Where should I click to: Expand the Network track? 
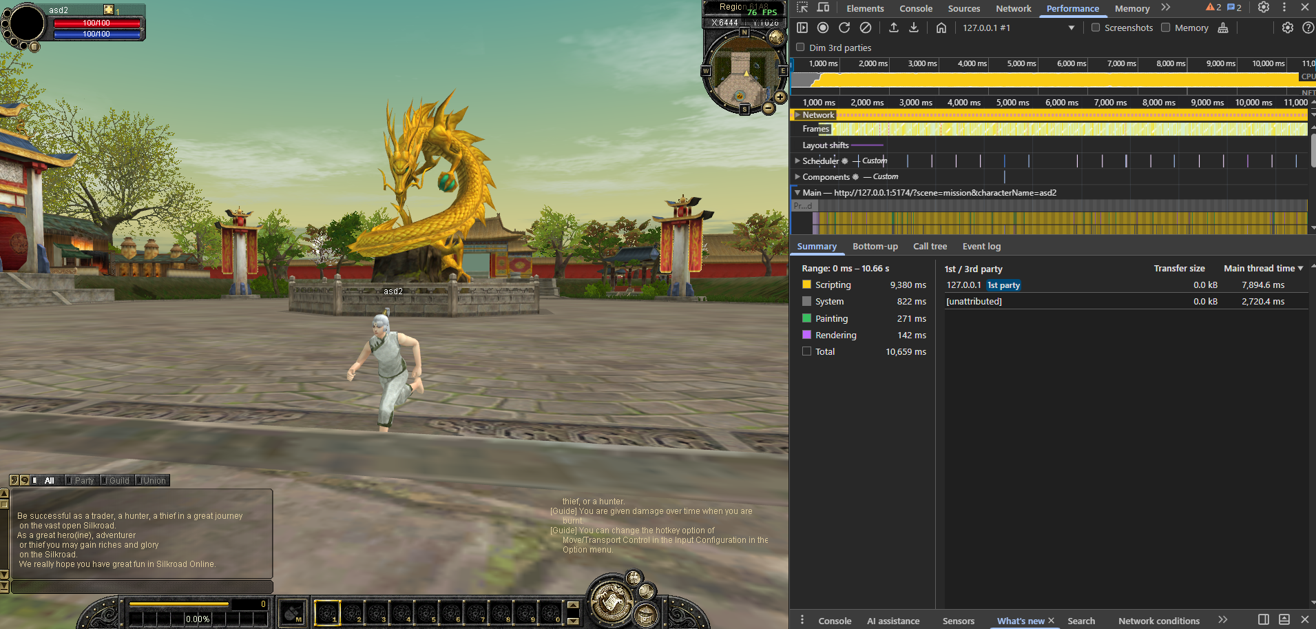tap(797, 115)
